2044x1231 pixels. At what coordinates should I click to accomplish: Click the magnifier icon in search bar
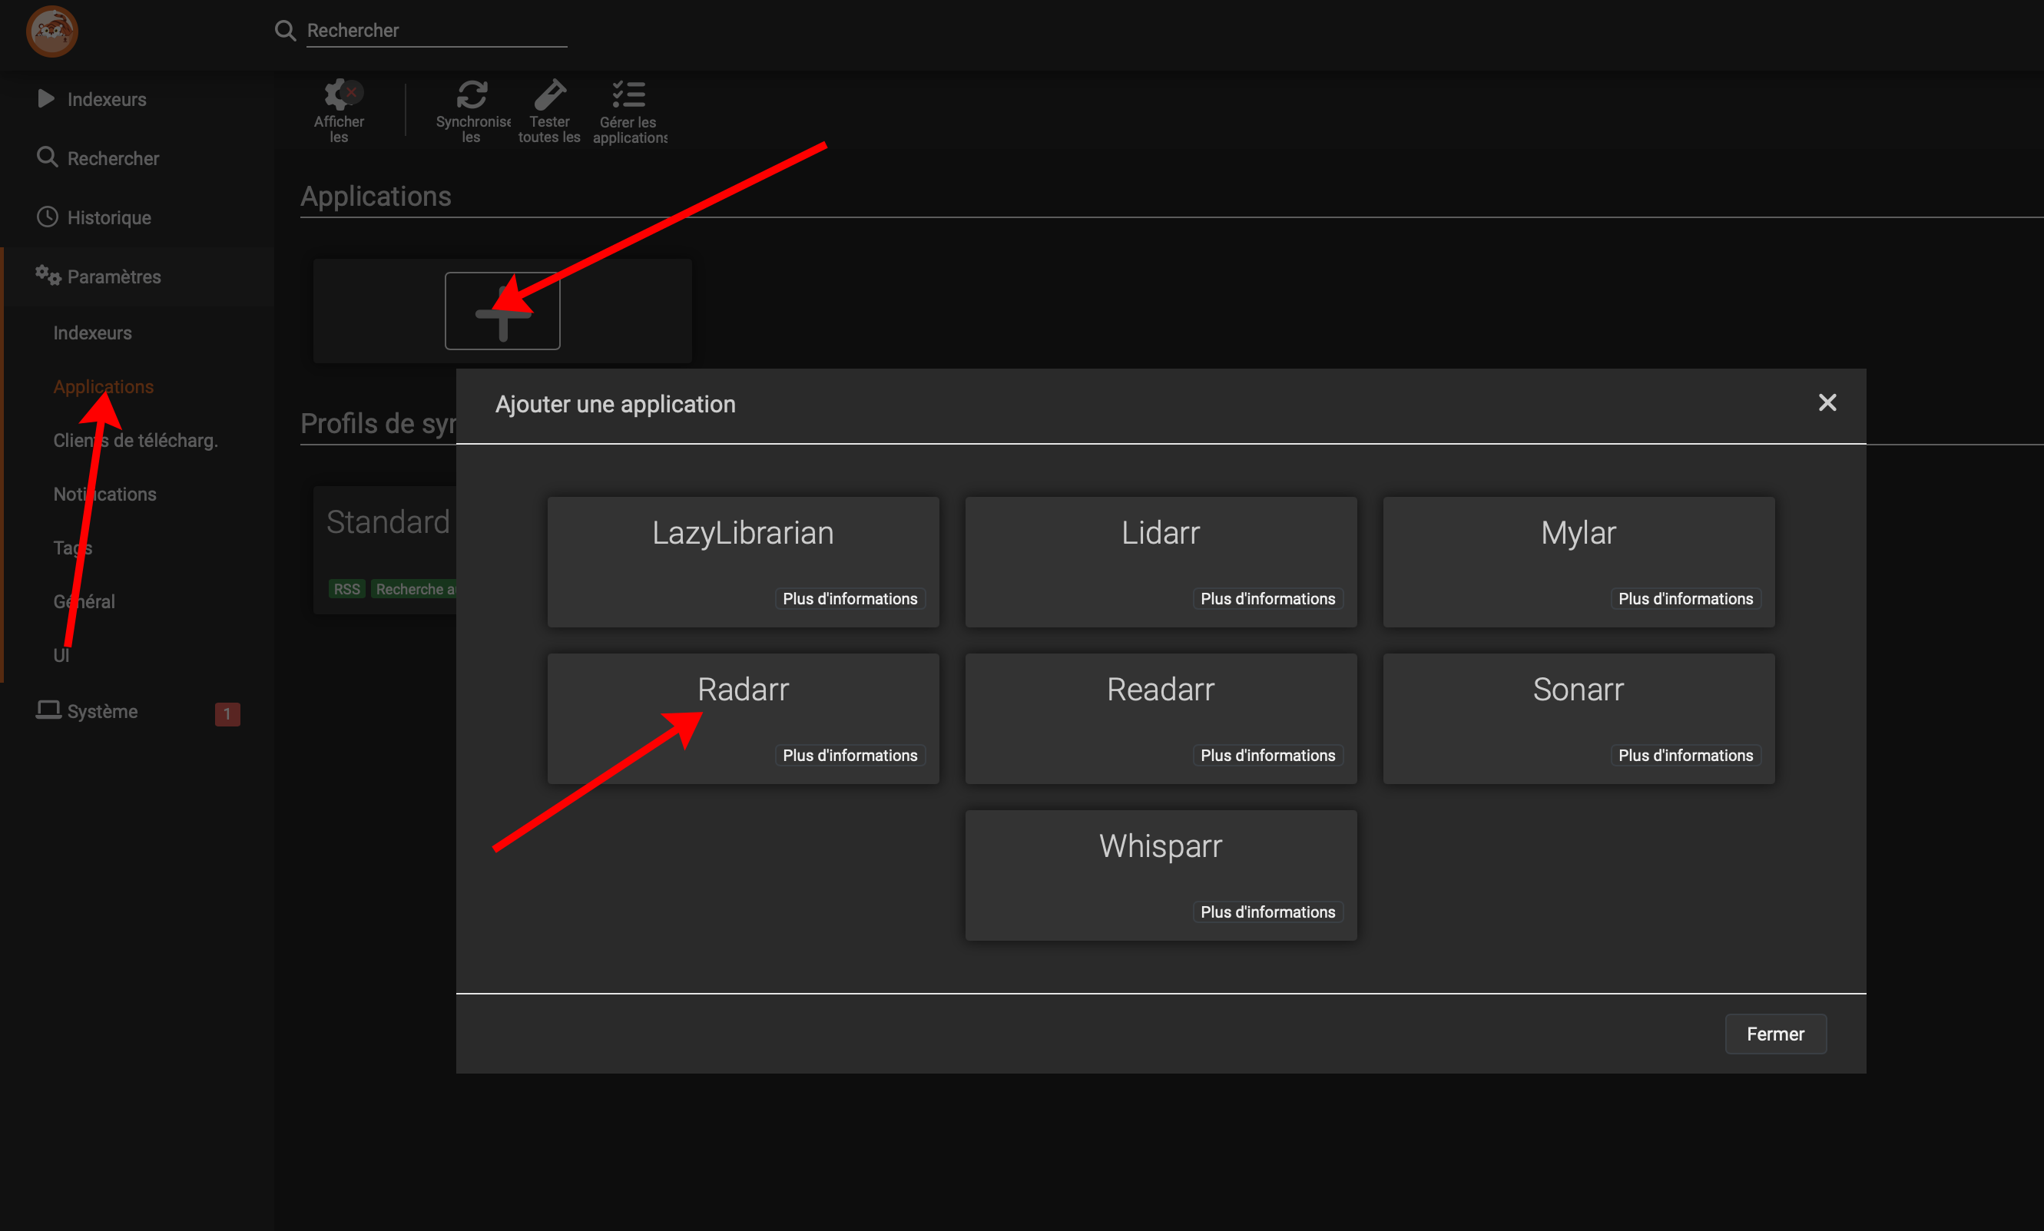[x=284, y=31]
